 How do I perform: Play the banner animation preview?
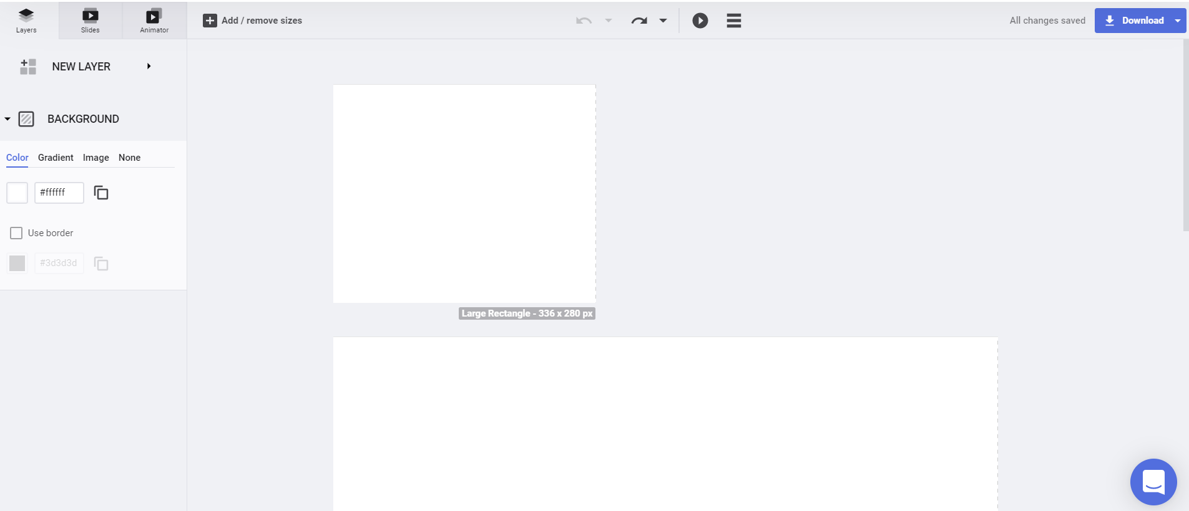tap(700, 21)
